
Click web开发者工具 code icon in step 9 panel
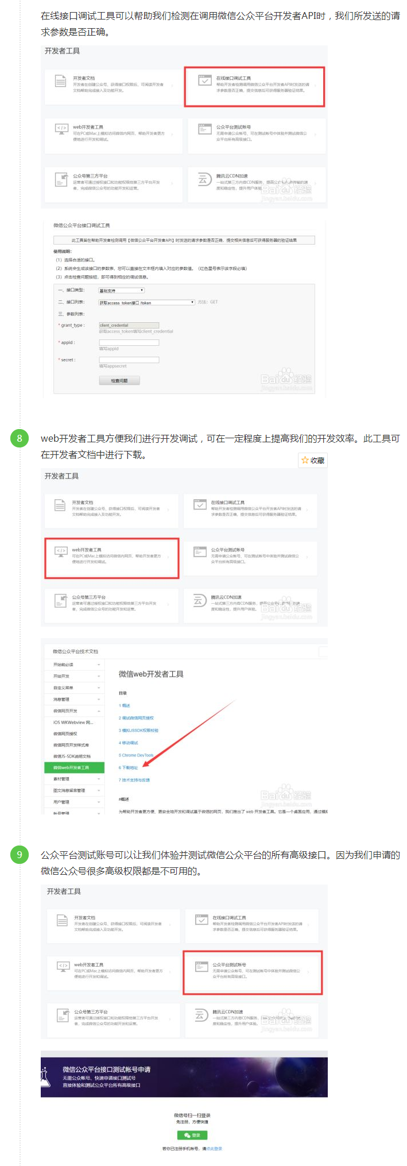[x=63, y=966]
